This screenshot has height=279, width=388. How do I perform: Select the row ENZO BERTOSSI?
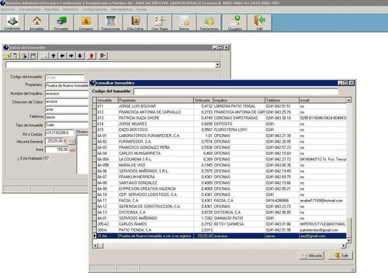click(220, 129)
